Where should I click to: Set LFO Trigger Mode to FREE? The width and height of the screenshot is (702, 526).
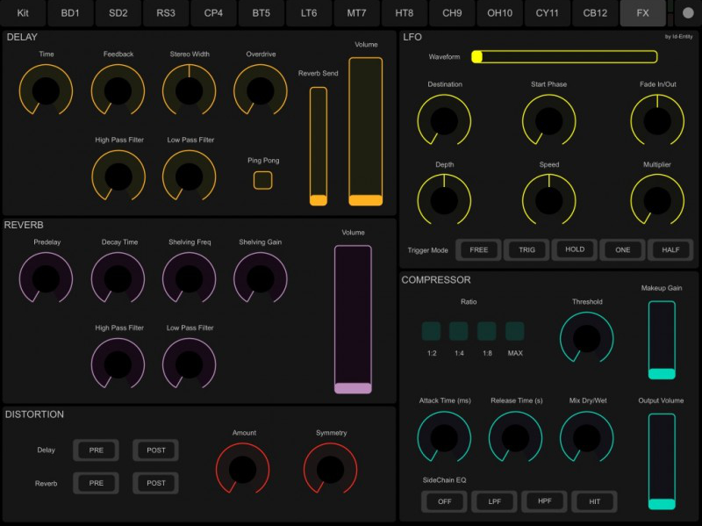pyautogui.click(x=478, y=249)
